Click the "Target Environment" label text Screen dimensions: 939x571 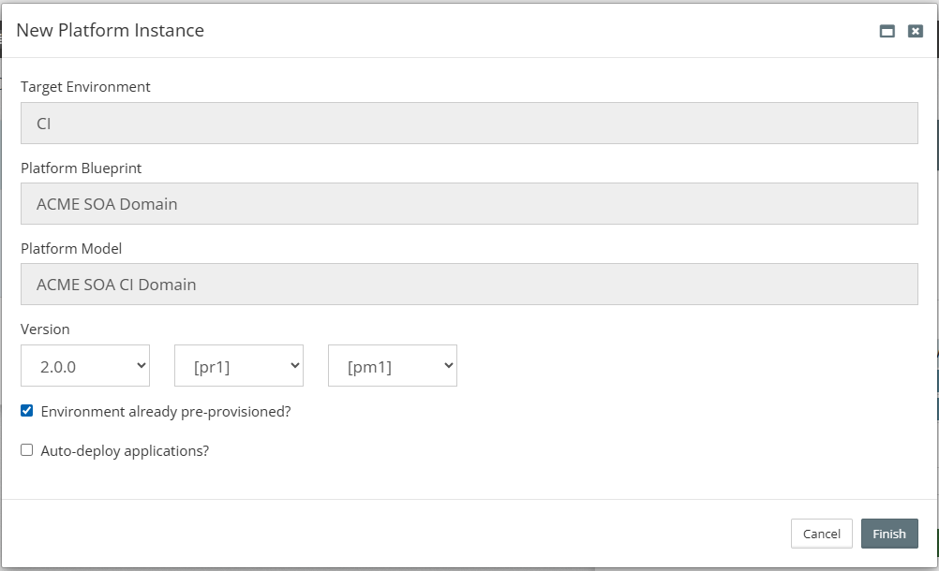[85, 87]
